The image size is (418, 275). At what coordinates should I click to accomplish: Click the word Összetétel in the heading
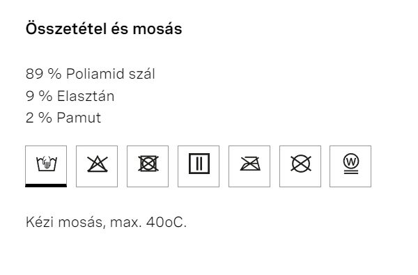[66, 29]
